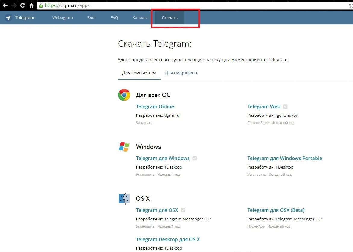Click the Windows logo icon
This screenshot has height=252, width=353.
point(124,147)
